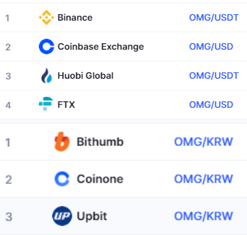247x235 pixels.
Task: Open the Bithumb exchange name
Action: pos(100,142)
